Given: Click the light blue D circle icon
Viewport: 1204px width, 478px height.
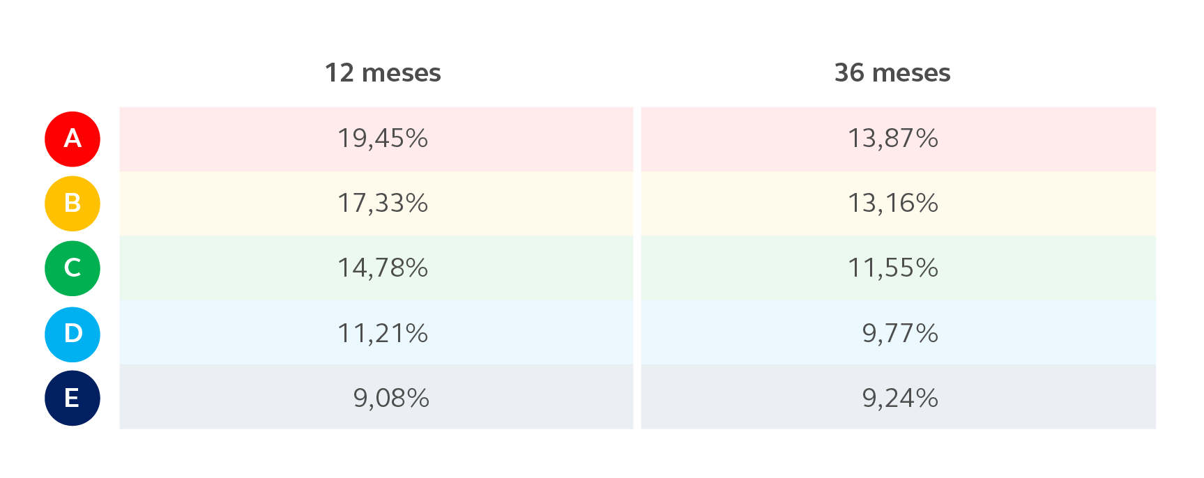Looking at the screenshot, I should (73, 334).
